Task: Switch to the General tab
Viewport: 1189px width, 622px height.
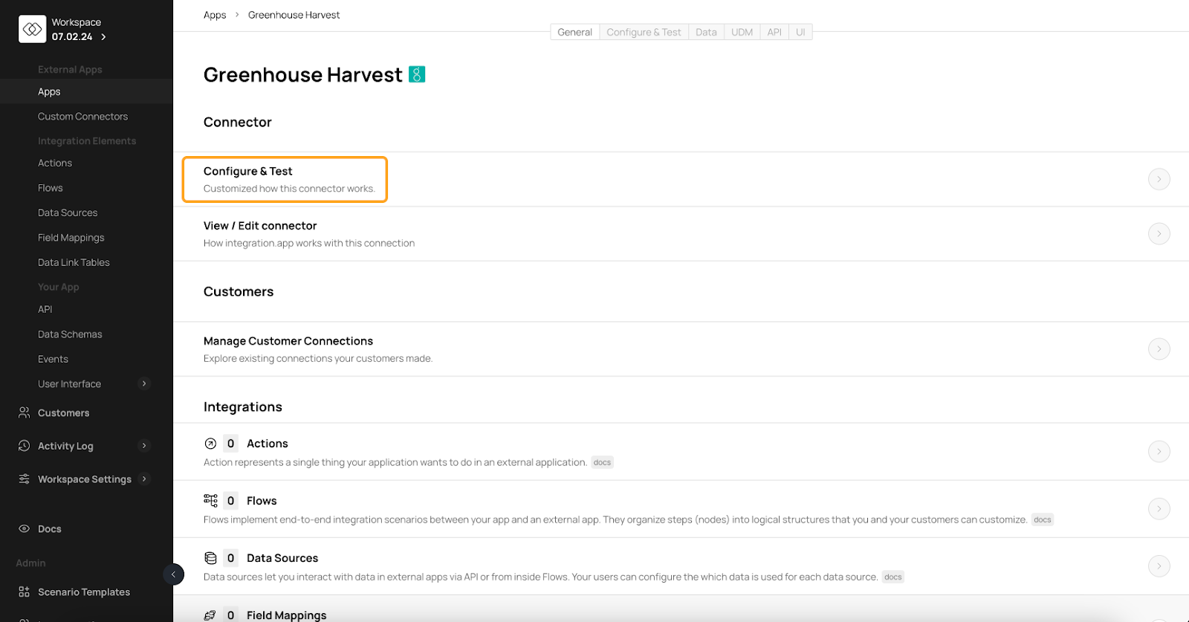Action: pyautogui.click(x=574, y=32)
